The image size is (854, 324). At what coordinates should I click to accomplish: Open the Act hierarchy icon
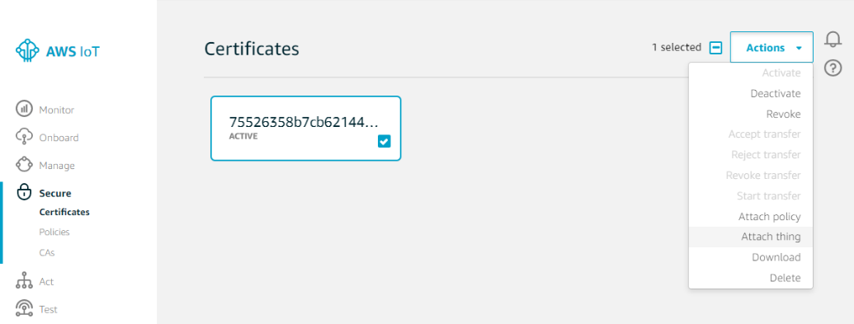click(25, 281)
